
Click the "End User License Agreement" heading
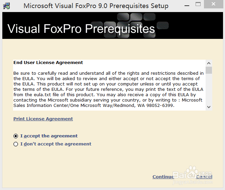48,63
